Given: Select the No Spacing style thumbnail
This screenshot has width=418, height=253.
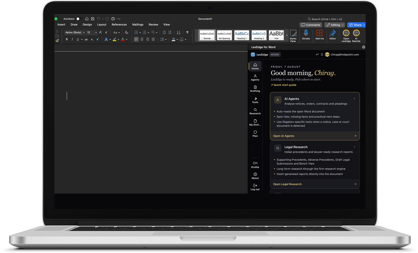Looking at the screenshot, I should point(224,35).
